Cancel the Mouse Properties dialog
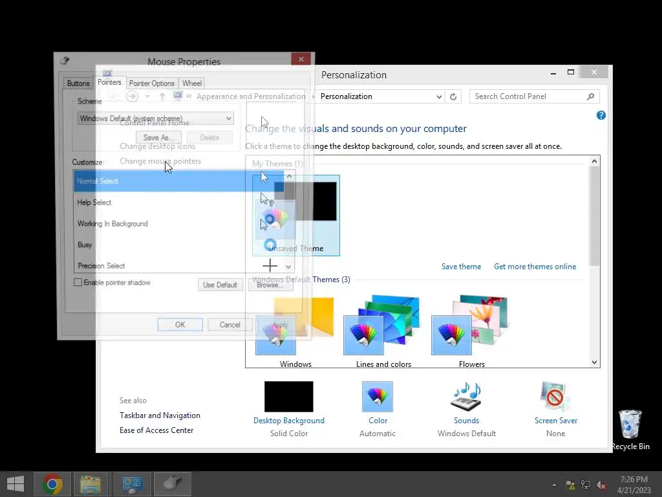The image size is (662, 497). [230, 325]
